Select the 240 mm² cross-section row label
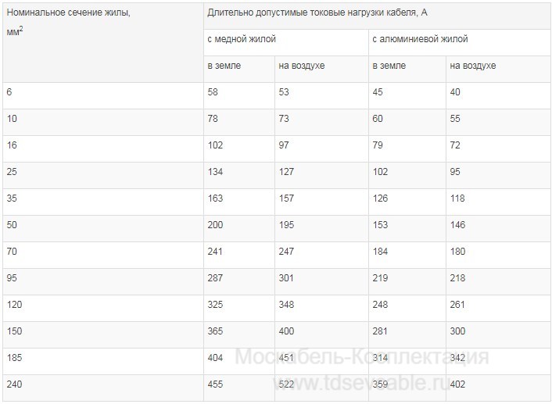This screenshot has height=404, width=552. 14,384
